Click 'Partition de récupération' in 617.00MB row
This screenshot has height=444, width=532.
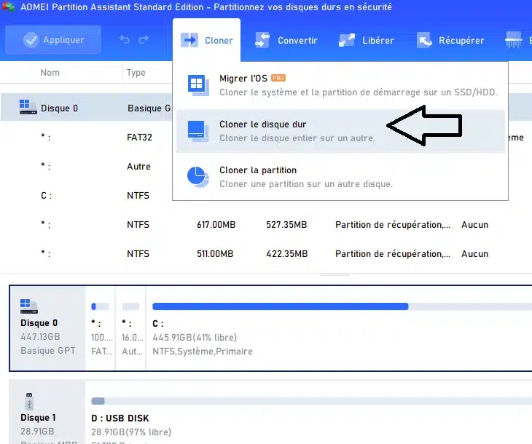393,225
